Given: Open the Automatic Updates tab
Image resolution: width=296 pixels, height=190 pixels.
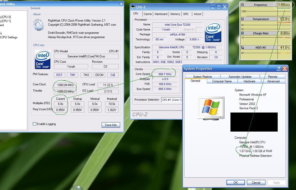Looking at the screenshot, I should (240, 77).
